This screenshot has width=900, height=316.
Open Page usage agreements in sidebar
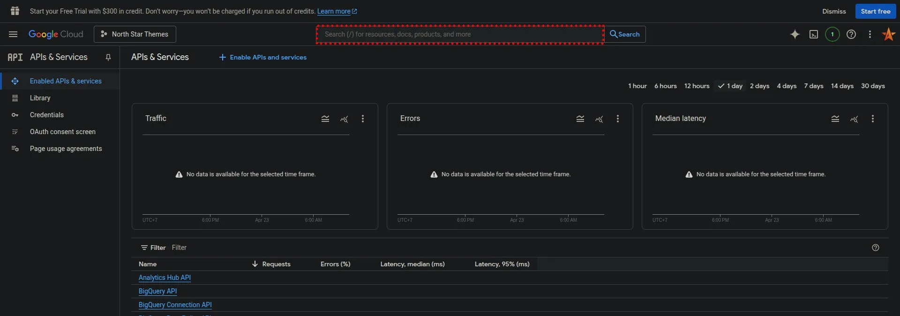(x=60, y=149)
